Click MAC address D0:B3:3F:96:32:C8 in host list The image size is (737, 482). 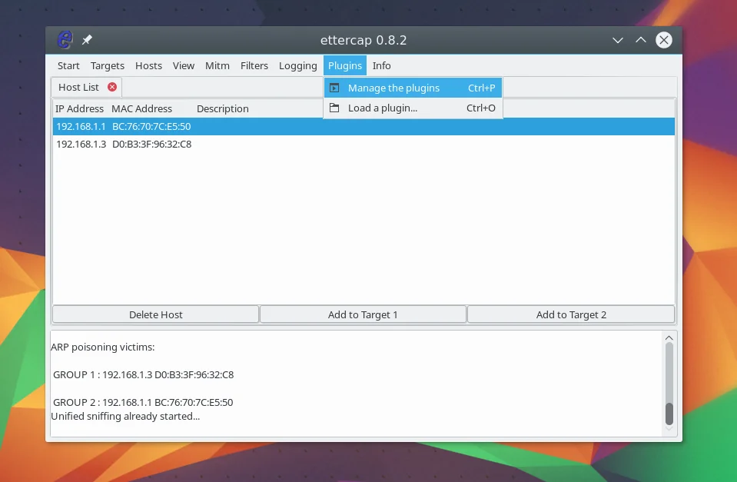click(152, 145)
